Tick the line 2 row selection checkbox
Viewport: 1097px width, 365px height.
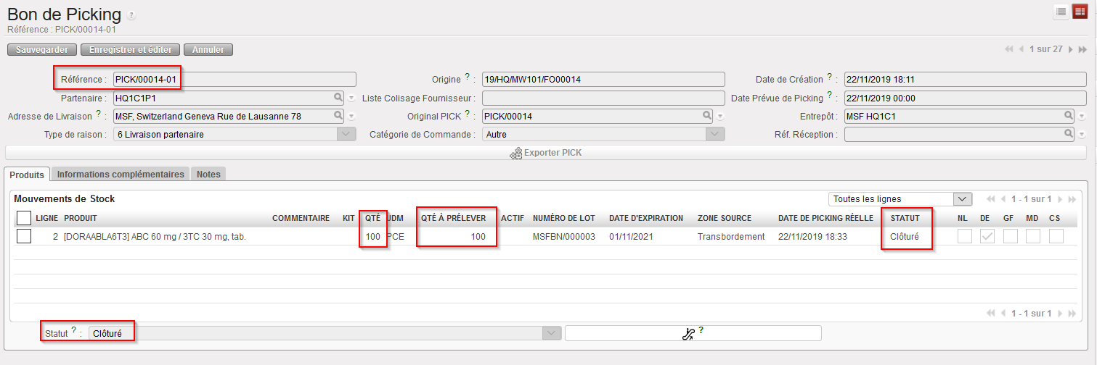pyautogui.click(x=24, y=236)
